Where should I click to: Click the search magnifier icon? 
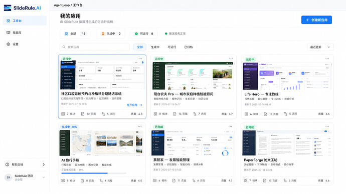[x=64, y=47]
